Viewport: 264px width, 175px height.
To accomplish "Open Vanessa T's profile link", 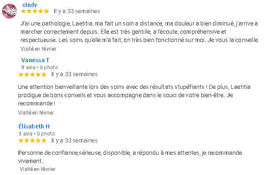I will click(x=35, y=60).
